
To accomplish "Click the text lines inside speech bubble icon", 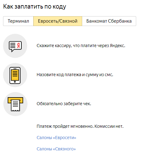I will coord(13,46).
